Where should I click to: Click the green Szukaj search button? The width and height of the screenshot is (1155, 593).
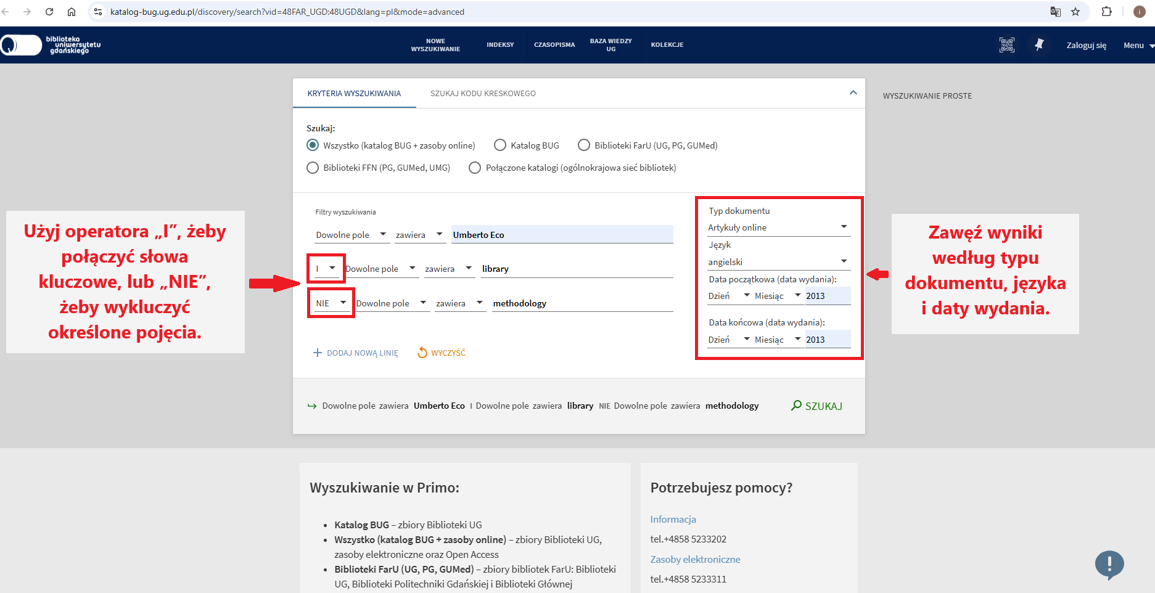coord(816,406)
